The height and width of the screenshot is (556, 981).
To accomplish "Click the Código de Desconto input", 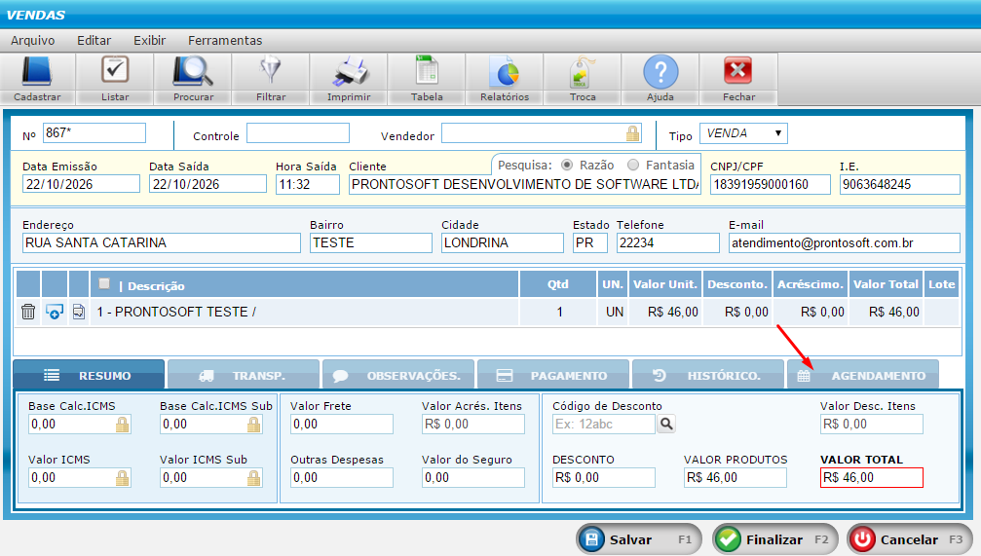I will click(x=604, y=424).
